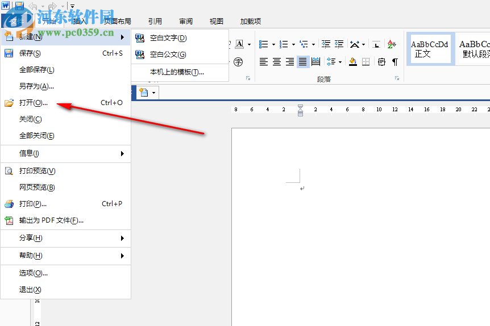The height and width of the screenshot is (326, 490).
Task: Click increase indent icon
Action: click(339, 44)
